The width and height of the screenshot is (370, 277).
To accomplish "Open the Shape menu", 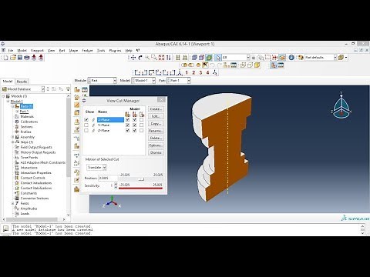I will pos(73,51).
